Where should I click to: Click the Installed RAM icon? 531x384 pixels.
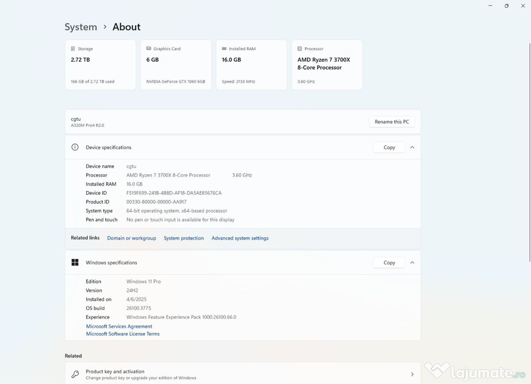tap(224, 49)
